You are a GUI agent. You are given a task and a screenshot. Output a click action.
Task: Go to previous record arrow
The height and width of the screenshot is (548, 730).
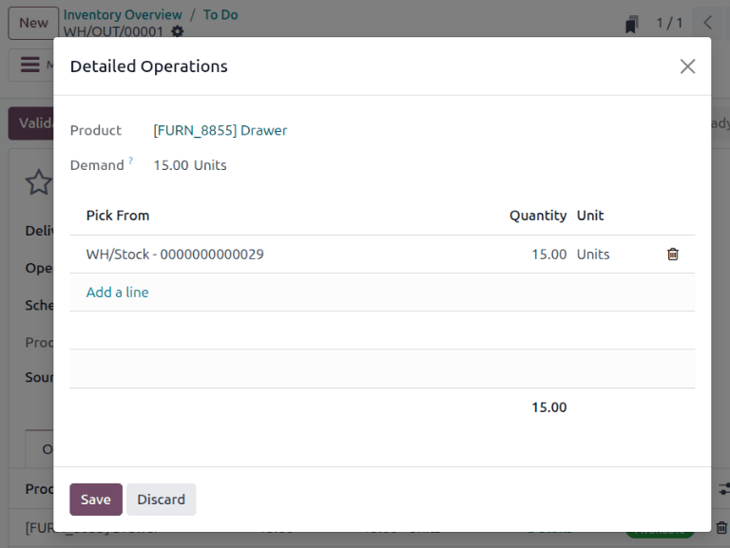(x=707, y=23)
